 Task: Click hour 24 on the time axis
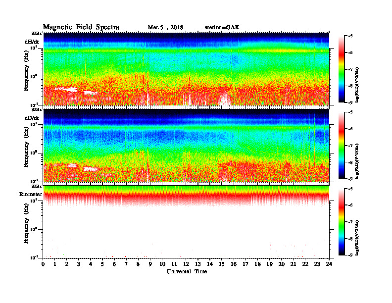(329, 264)
